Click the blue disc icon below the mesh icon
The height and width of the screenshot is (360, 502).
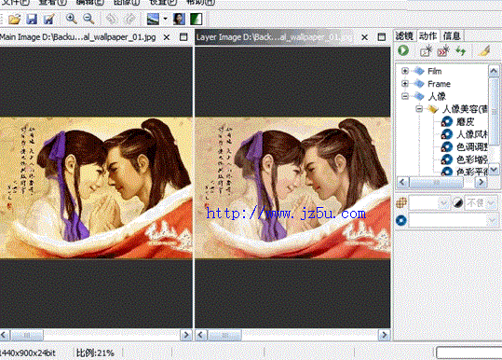click(x=401, y=220)
